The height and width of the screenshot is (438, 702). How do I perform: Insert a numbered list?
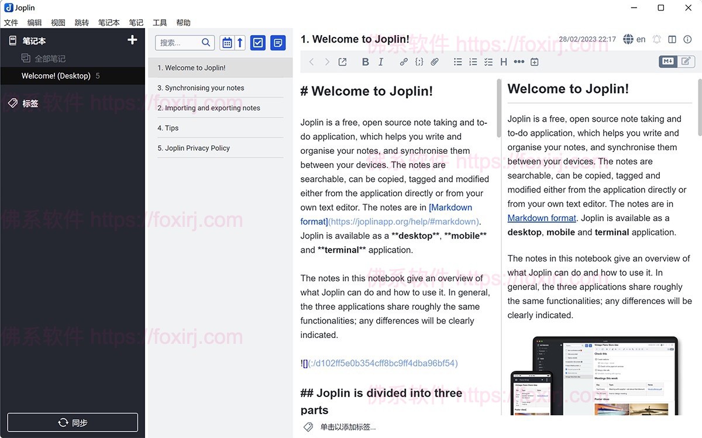473,61
